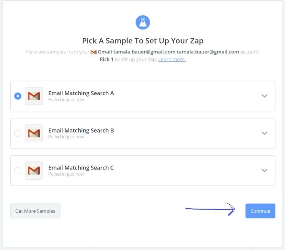Click the small Gmail icon beside the account name
Viewport: 285px width, 250px height.
(94, 52)
